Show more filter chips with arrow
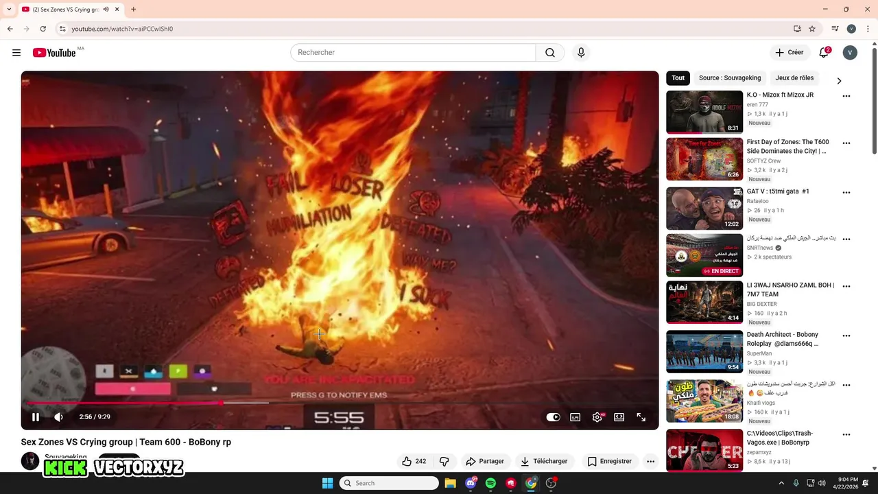 point(839,81)
